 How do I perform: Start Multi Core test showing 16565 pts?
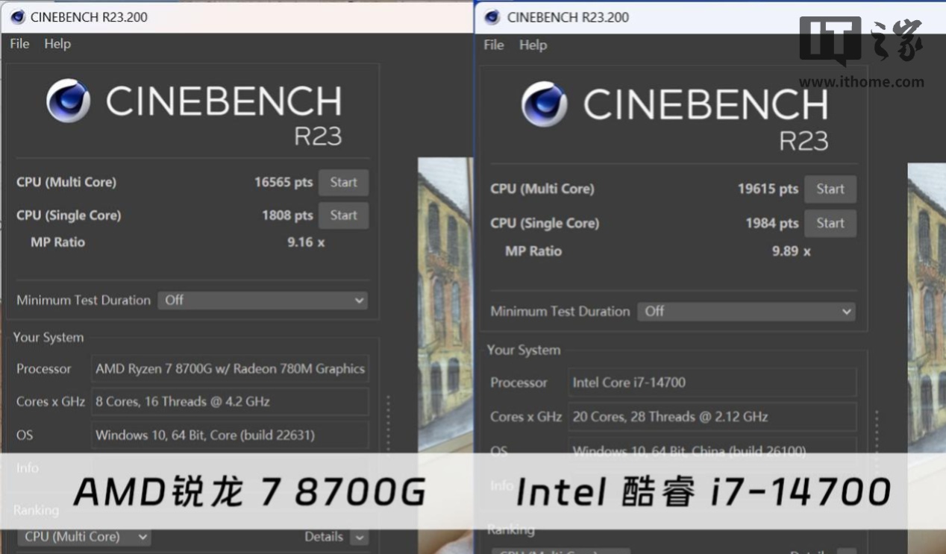click(343, 183)
